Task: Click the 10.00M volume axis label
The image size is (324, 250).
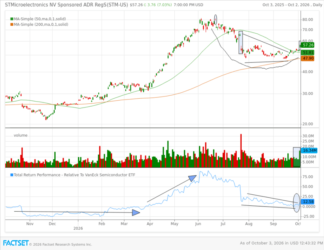Action: [309, 157]
